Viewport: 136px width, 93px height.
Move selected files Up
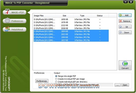125,27
